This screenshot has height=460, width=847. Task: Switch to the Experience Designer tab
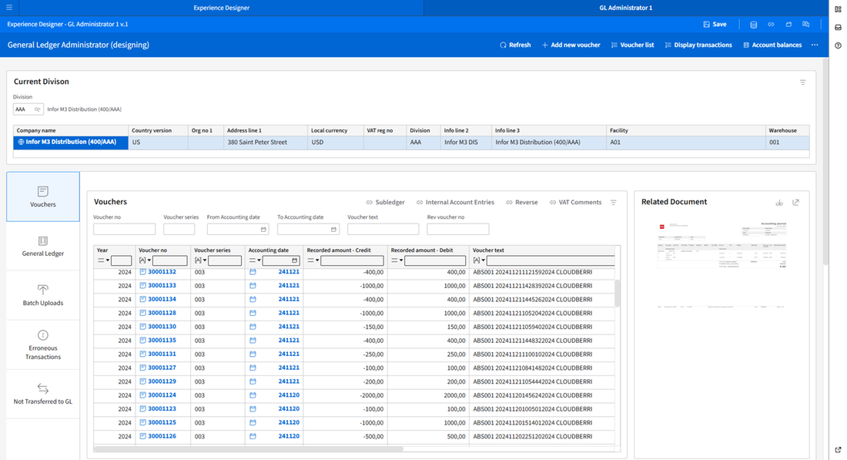coord(222,8)
